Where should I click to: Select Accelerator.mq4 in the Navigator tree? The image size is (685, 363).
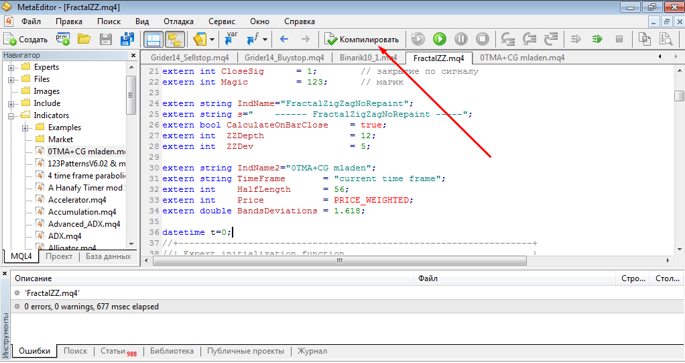[77, 200]
